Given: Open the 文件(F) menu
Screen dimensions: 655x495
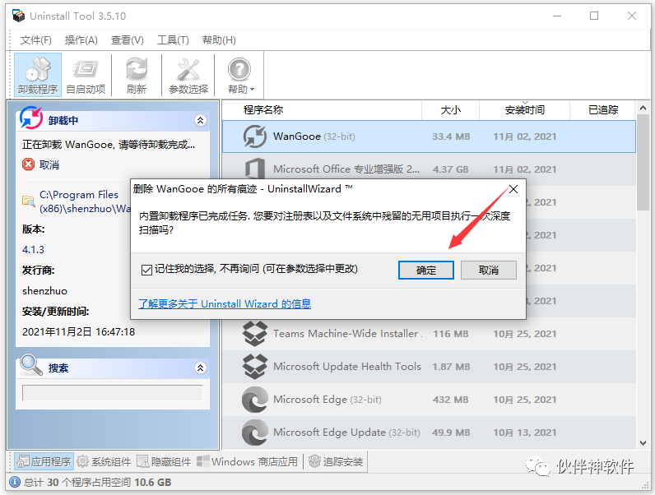Looking at the screenshot, I should (36, 40).
